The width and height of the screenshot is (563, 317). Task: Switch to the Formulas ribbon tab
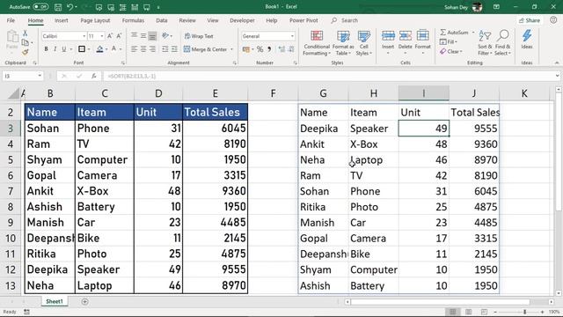click(x=133, y=20)
